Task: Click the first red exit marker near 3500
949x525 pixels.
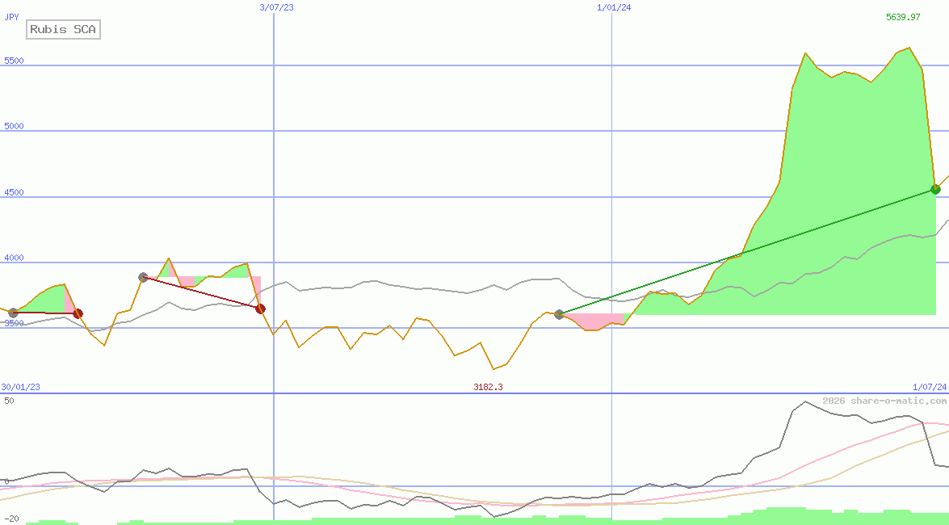Action: (78, 313)
